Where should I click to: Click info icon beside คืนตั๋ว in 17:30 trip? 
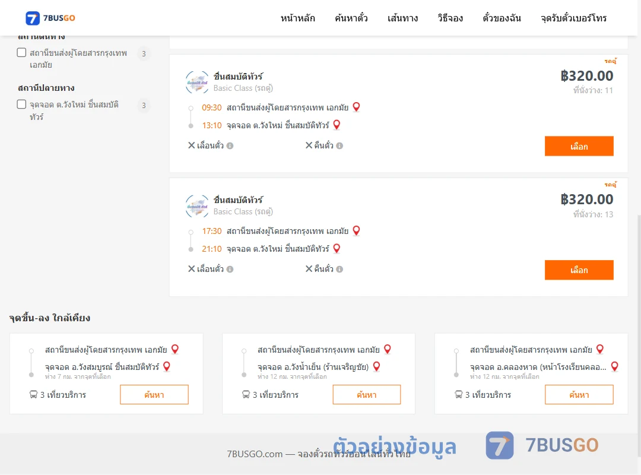point(339,269)
